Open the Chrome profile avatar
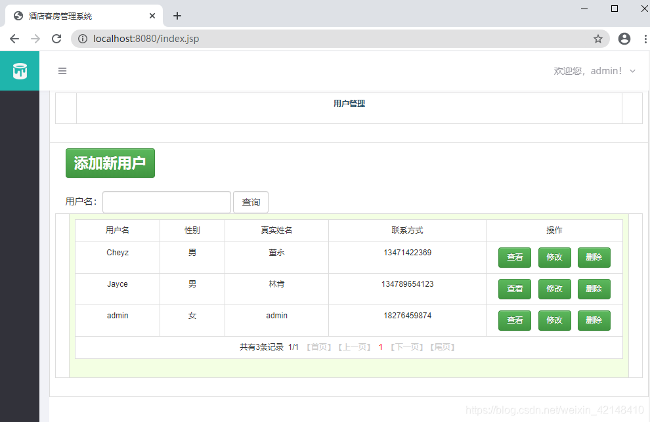The image size is (650, 422). 624,39
